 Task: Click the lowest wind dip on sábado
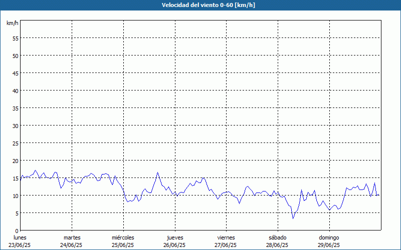tap(293, 218)
